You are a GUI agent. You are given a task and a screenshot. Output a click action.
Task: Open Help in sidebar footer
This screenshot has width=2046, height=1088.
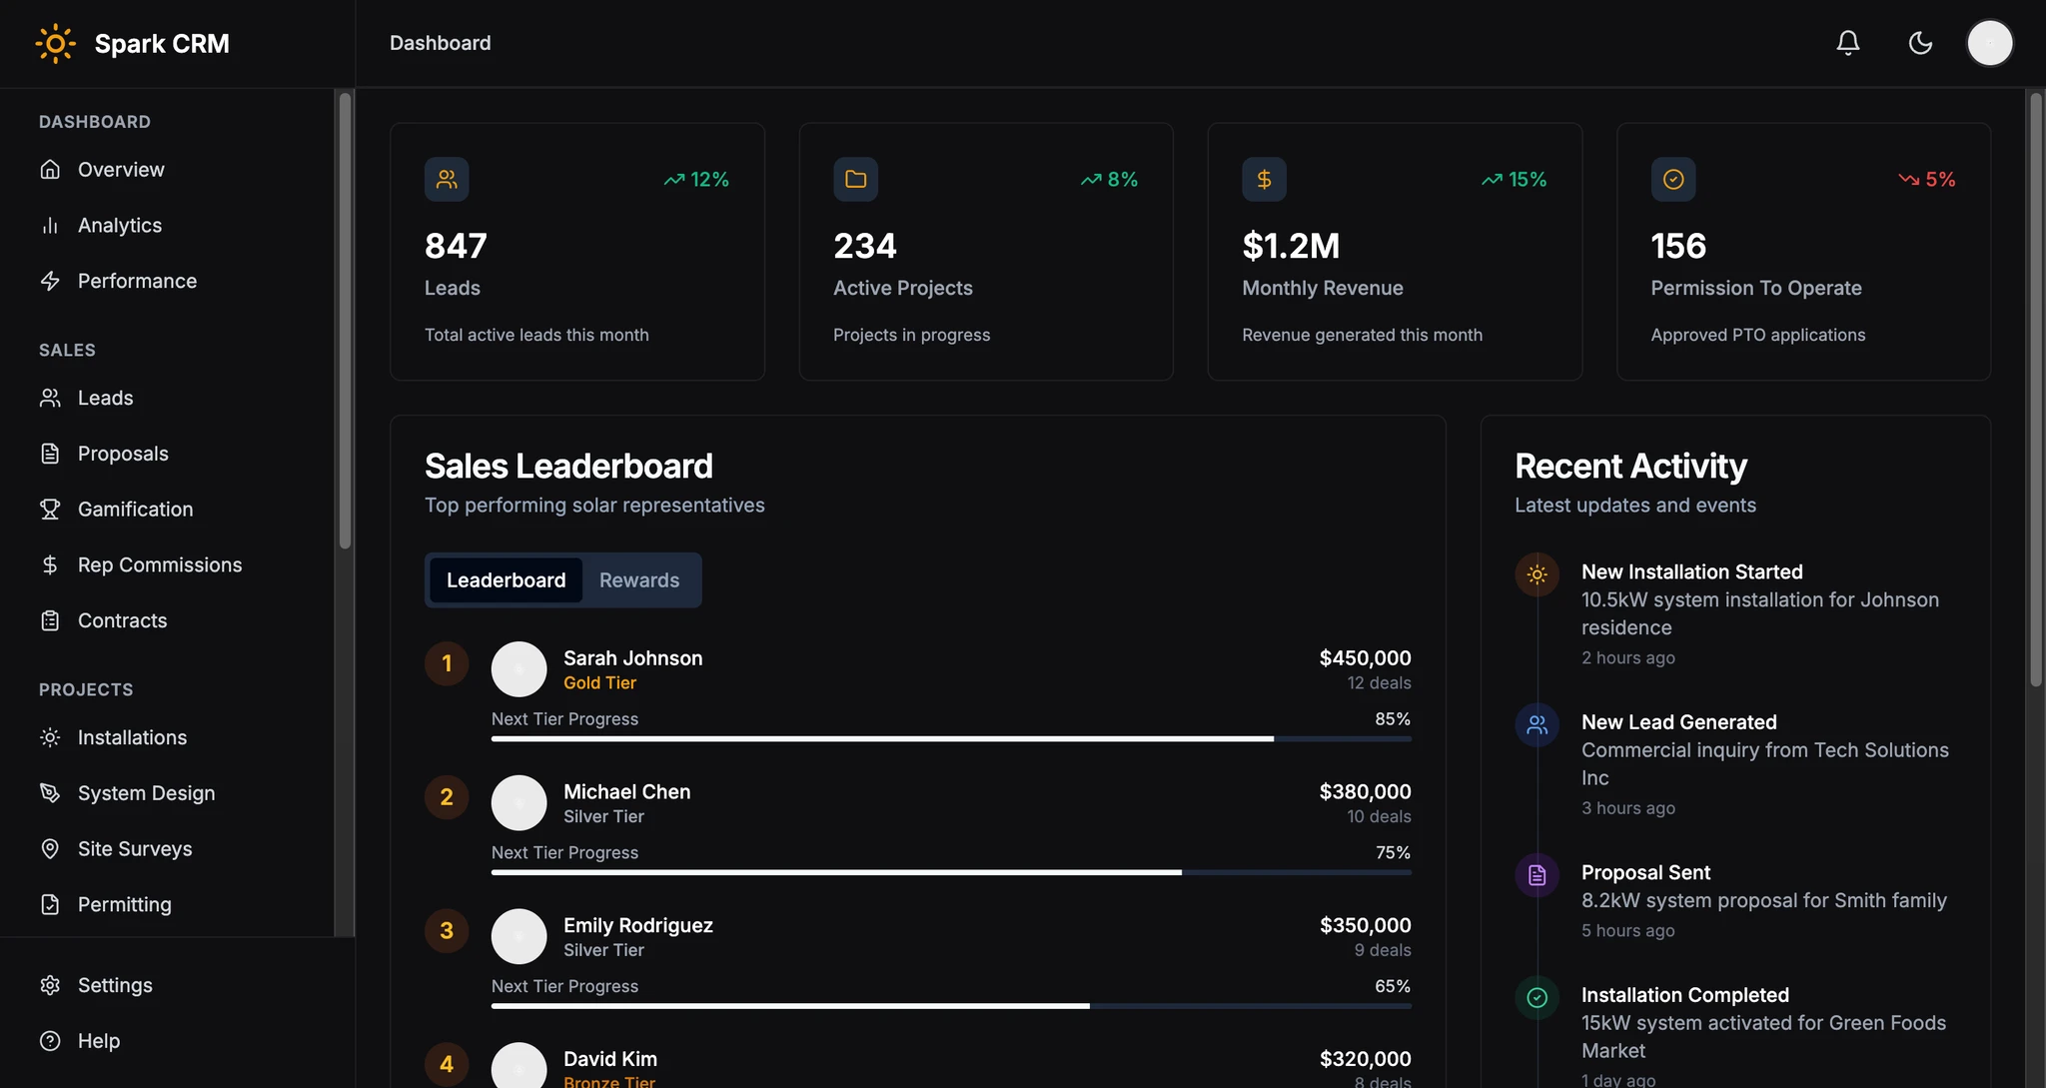point(98,1041)
